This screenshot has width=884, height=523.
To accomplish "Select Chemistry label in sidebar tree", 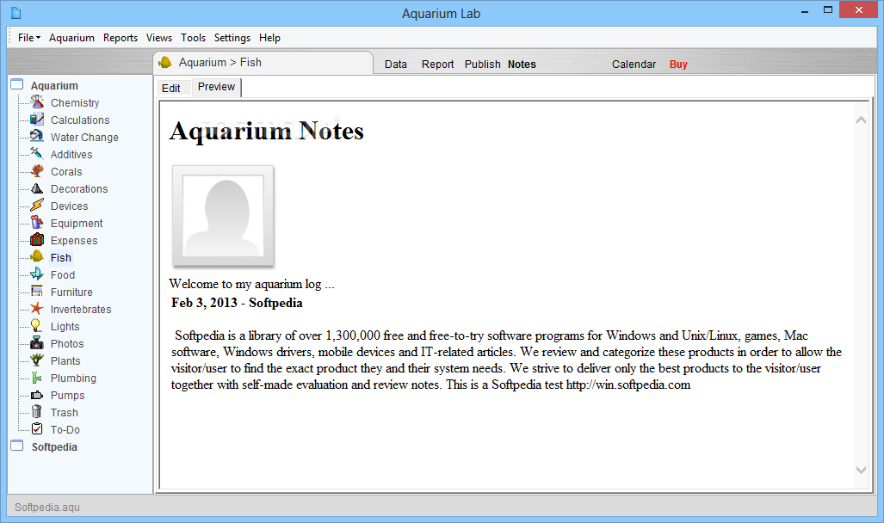I will [75, 103].
